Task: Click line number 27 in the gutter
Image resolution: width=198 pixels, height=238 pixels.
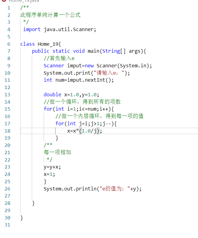Action: (7, 196)
